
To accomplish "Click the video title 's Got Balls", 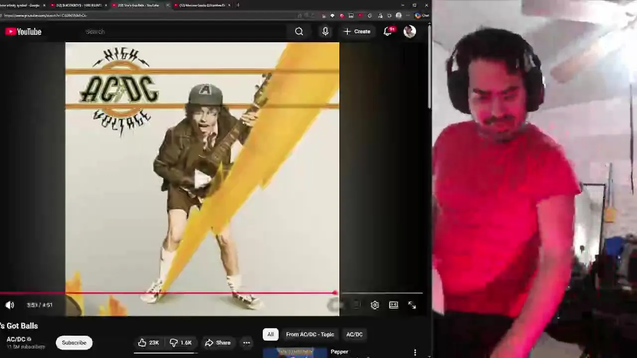I will (x=19, y=326).
